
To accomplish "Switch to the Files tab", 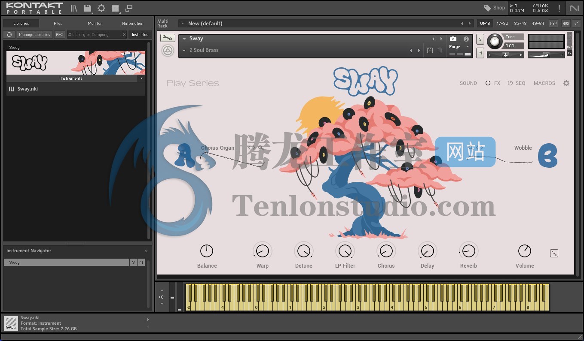I will (58, 24).
